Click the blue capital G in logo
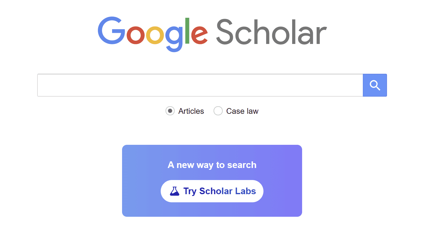429x230 pixels. [x=111, y=31]
